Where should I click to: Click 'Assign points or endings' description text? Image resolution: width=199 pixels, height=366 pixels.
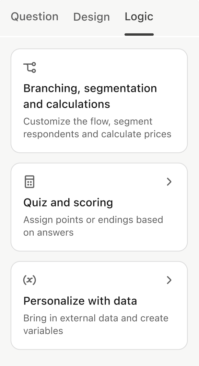tap(93, 226)
